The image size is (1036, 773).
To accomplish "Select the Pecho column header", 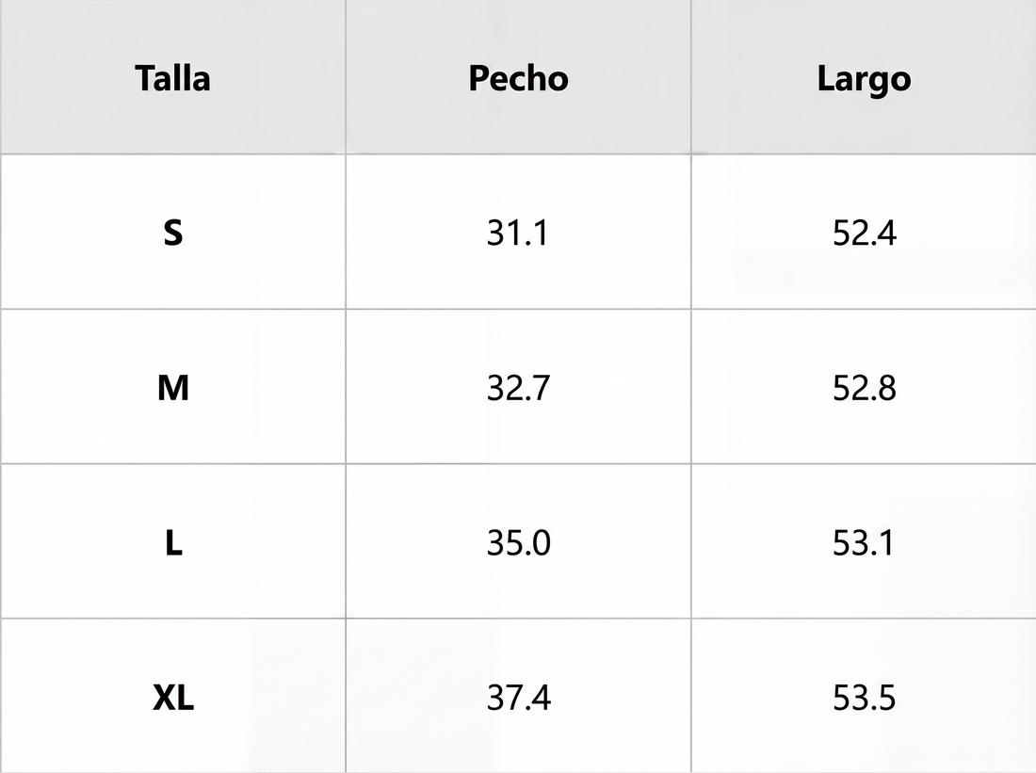I will [x=518, y=78].
